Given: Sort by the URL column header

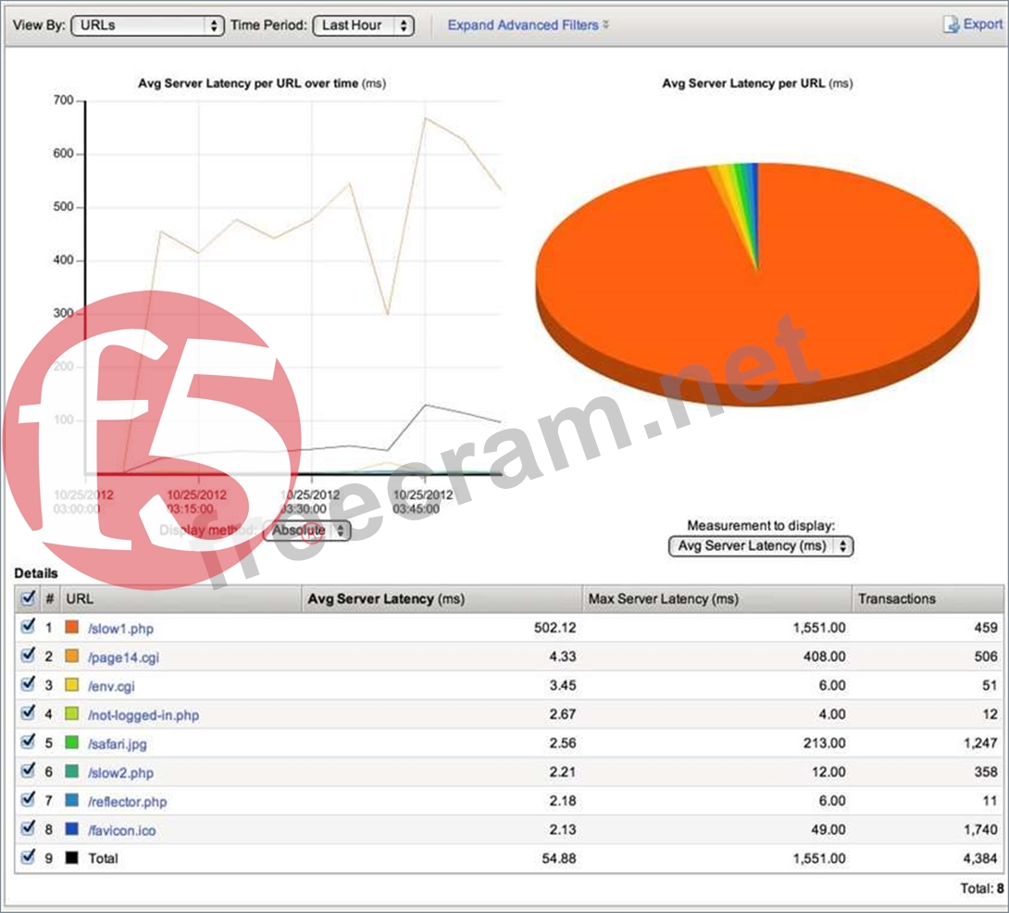Looking at the screenshot, I should tap(181, 599).
